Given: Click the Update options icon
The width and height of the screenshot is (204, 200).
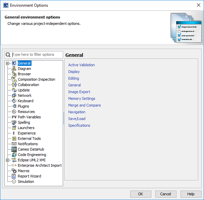Looking at the screenshot, I should click(14, 90).
